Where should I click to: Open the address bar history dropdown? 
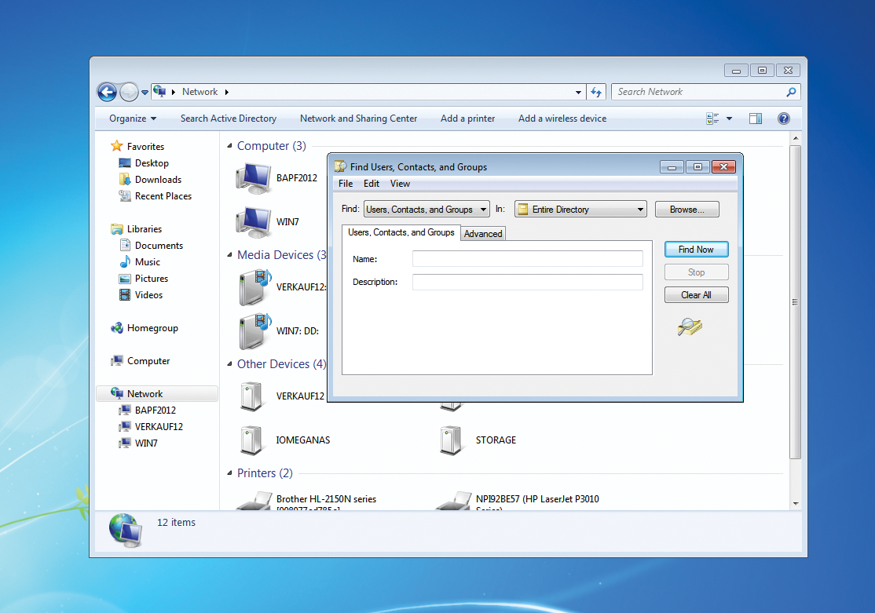point(578,92)
